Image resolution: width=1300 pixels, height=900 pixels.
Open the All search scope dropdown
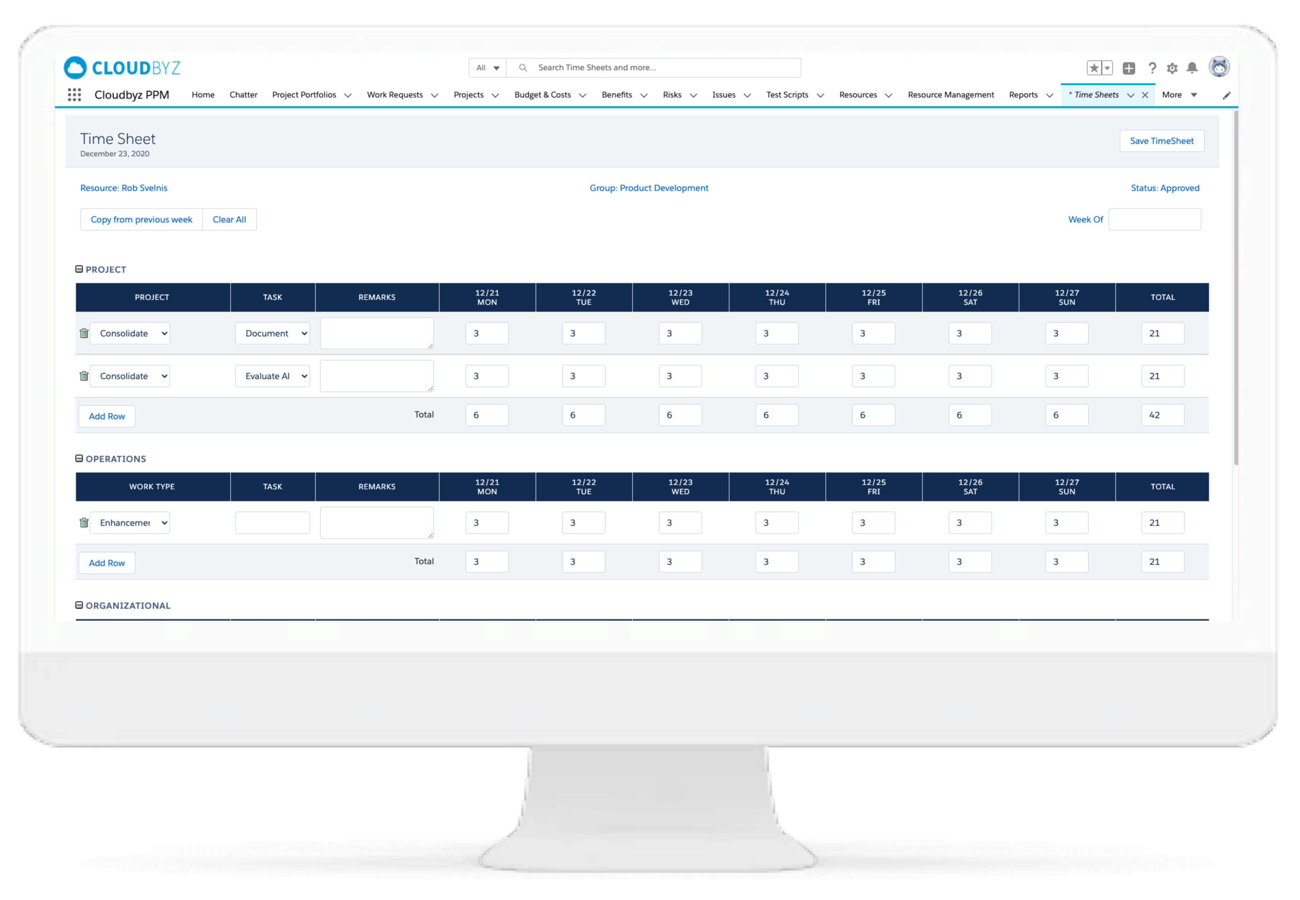(x=487, y=68)
